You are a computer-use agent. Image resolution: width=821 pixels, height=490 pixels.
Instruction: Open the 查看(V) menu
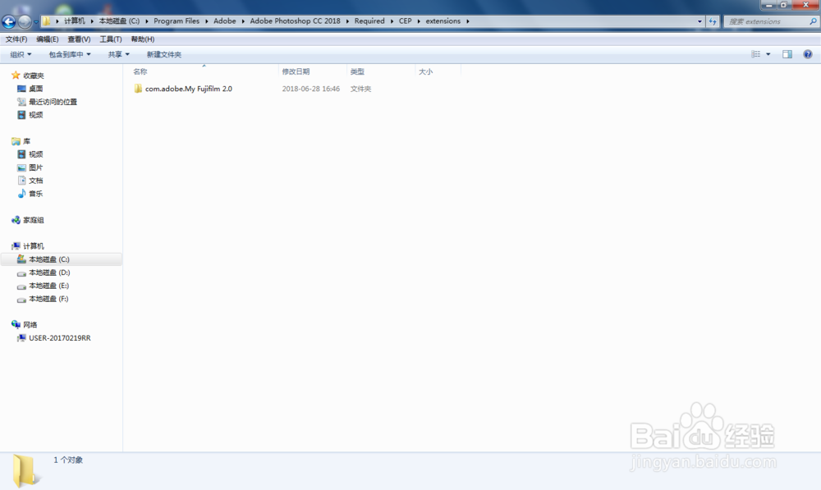pos(79,39)
